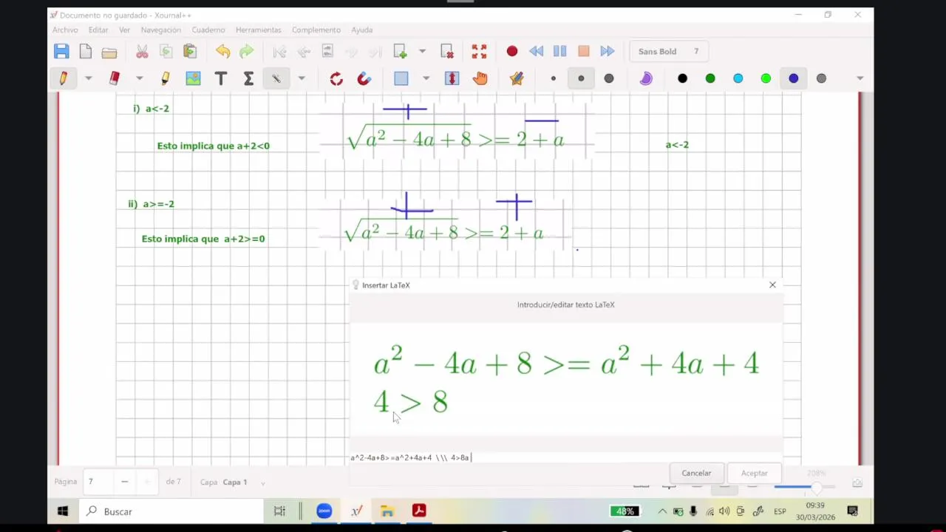Pick the light green color swatch

(766, 78)
